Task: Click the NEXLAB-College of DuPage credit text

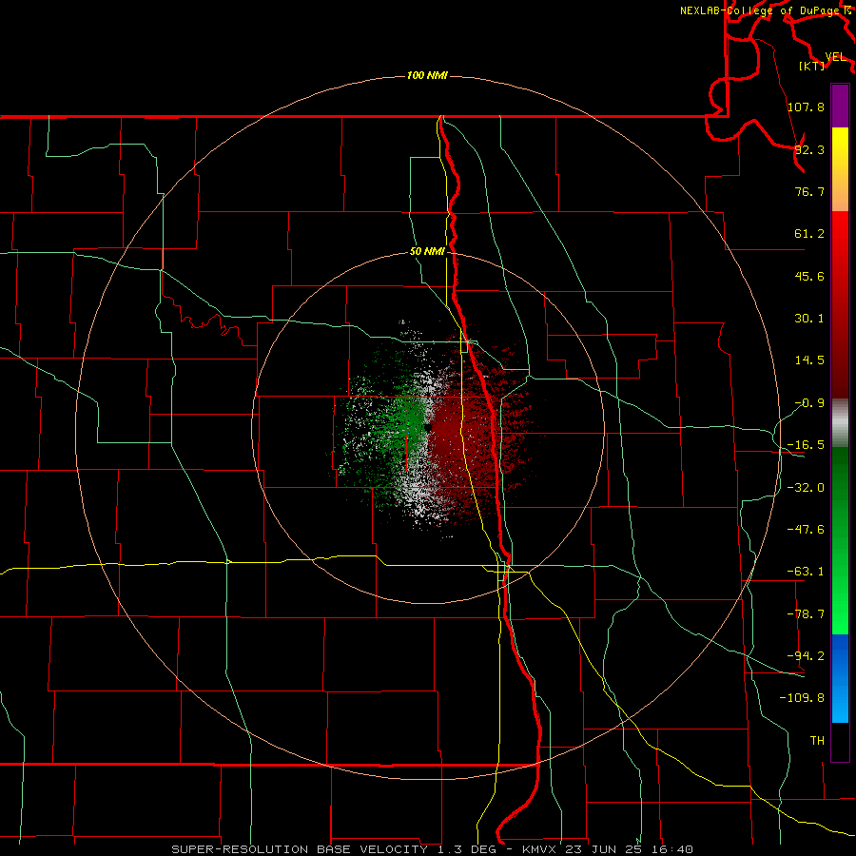Action: point(761,10)
